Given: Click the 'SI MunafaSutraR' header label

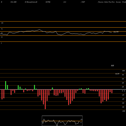Looking at the screenshot, I should point(31,2).
